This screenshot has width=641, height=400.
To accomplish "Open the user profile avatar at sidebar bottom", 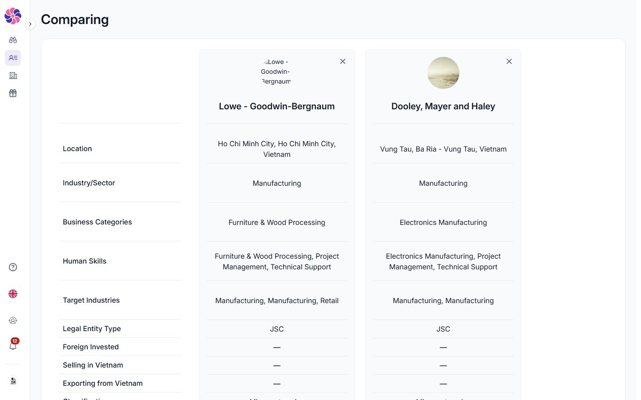I will pos(13,381).
